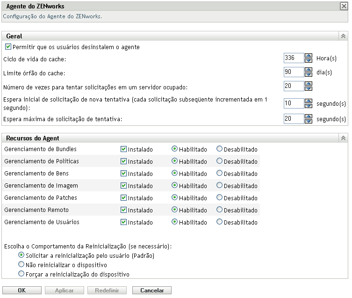This screenshot has height=298, width=352.
Task: Edit the Espera inicial de solicitação field
Action: [294, 103]
